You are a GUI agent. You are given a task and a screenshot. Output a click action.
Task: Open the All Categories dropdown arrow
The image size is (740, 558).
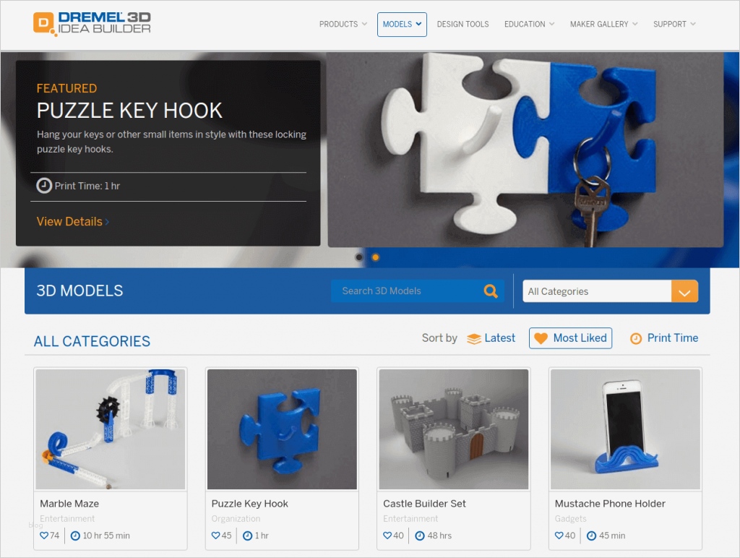(x=684, y=291)
